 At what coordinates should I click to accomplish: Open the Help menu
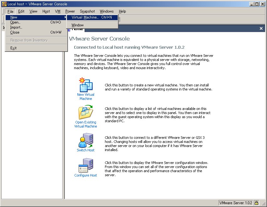[122, 11]
